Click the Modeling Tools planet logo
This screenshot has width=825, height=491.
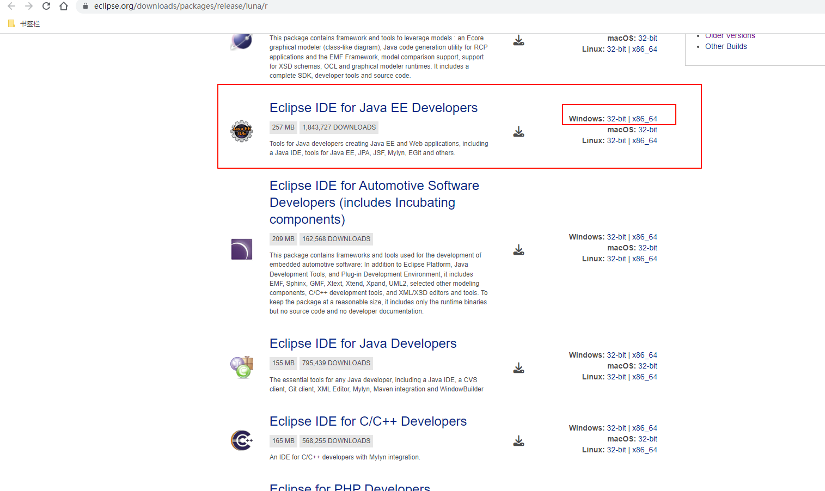242,41
